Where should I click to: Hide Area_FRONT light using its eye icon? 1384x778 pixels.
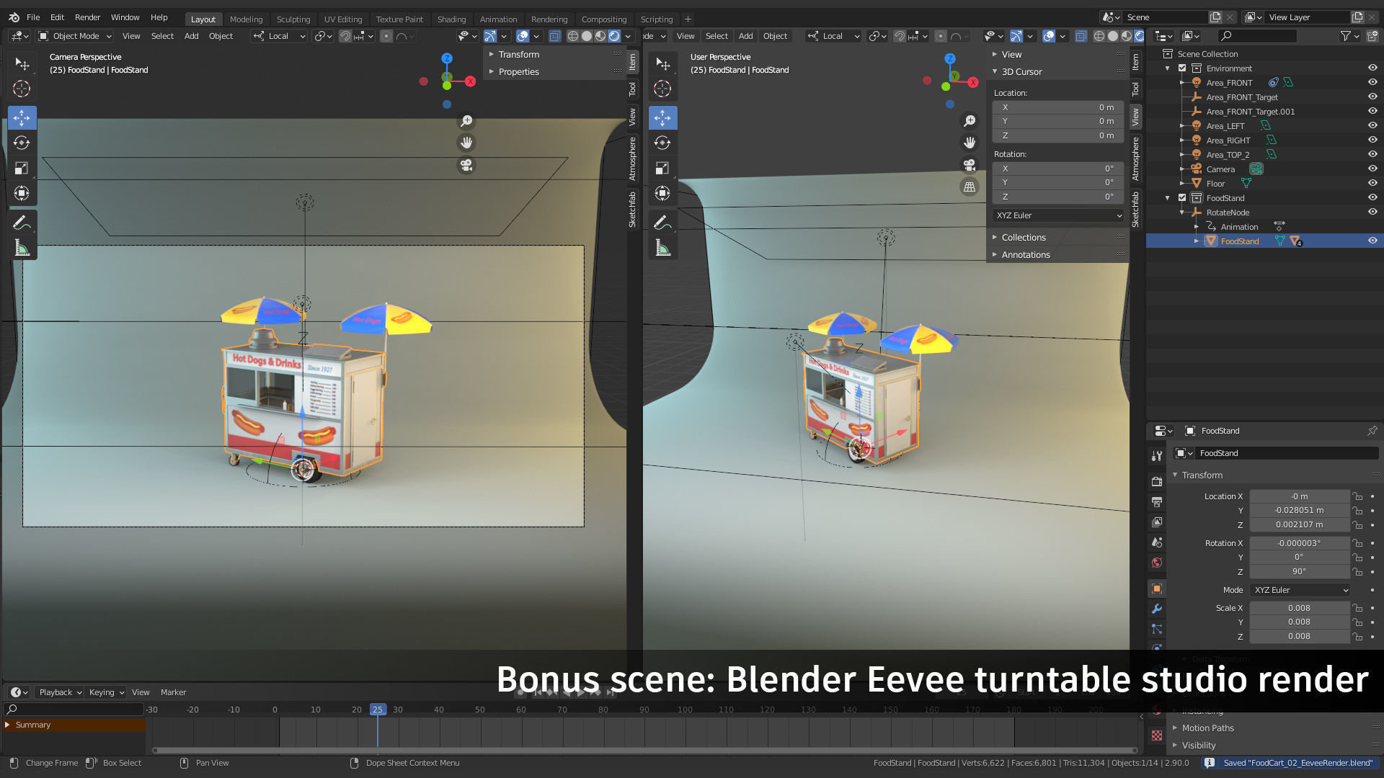[1372, 82]
